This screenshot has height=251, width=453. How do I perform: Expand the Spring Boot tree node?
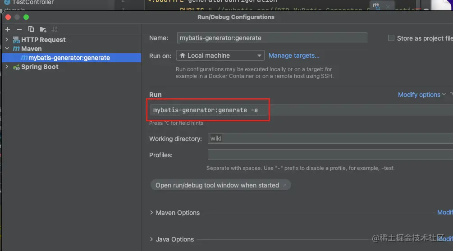(7, 66)
